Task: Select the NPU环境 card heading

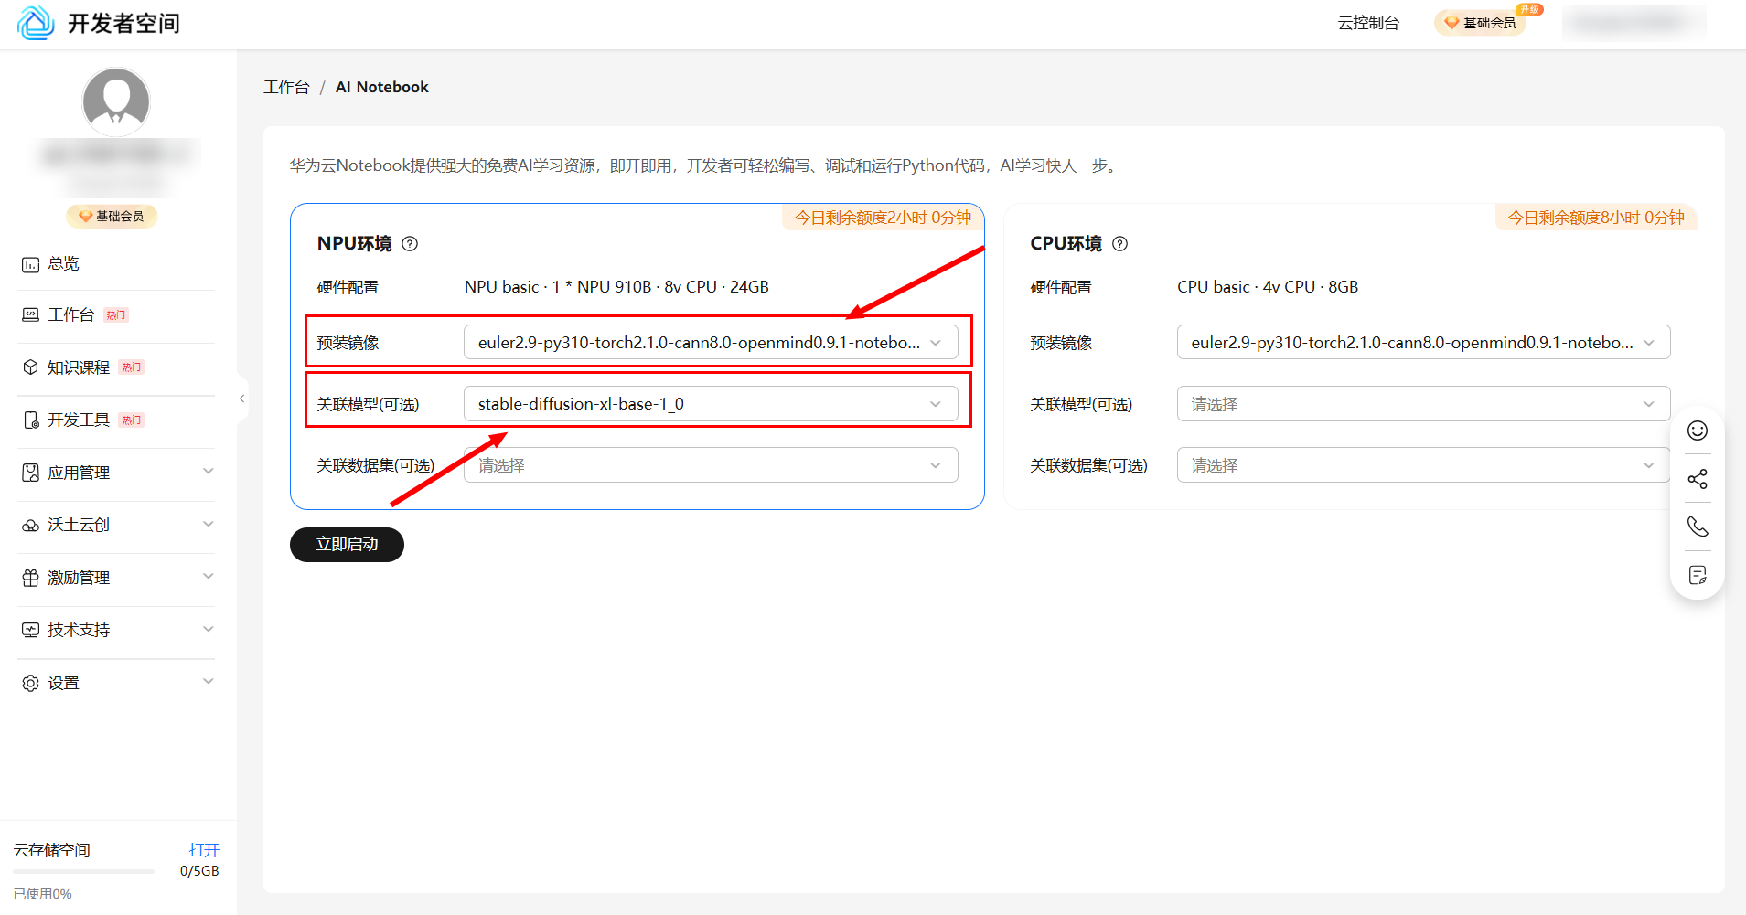Action: (354, 244)
